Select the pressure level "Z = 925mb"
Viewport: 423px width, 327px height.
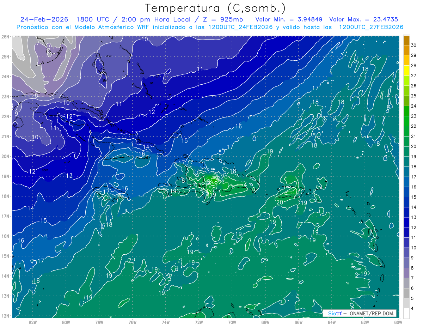click(x=223, y=19)
